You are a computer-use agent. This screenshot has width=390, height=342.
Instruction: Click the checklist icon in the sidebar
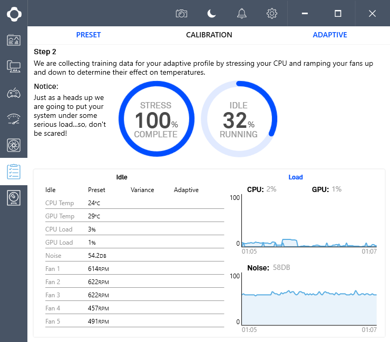(14, 172)
